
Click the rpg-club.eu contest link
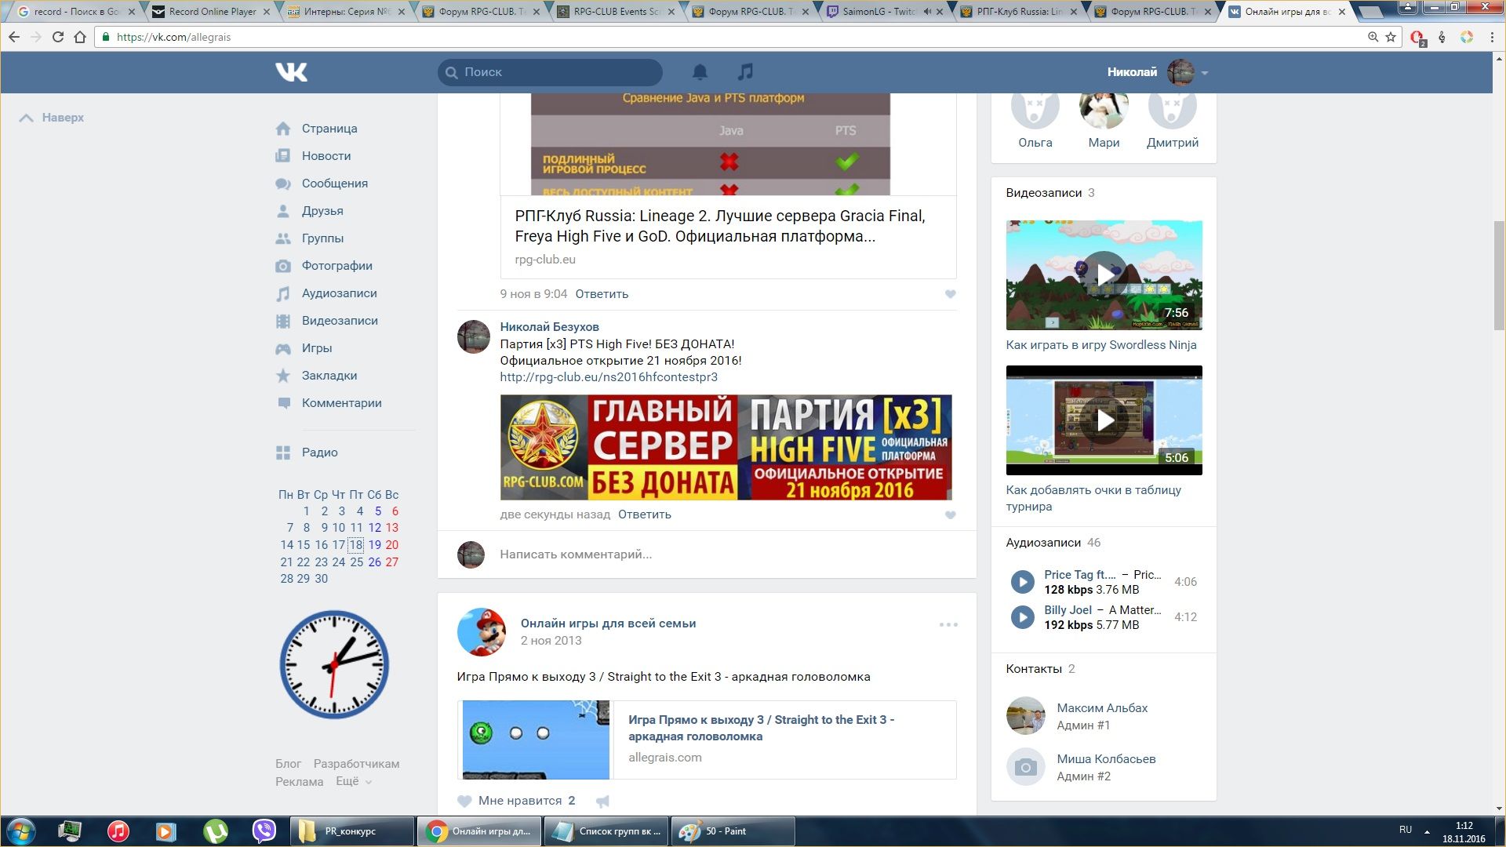609,377
